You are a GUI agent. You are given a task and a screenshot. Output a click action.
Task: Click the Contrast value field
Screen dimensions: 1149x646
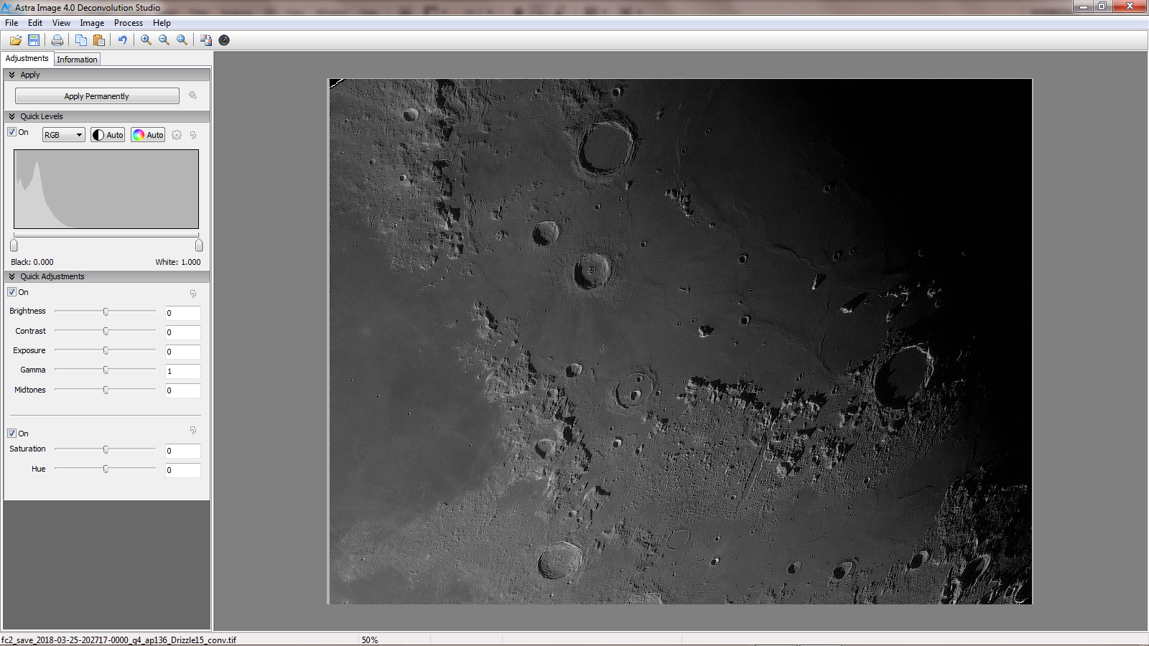pos(183,332)
